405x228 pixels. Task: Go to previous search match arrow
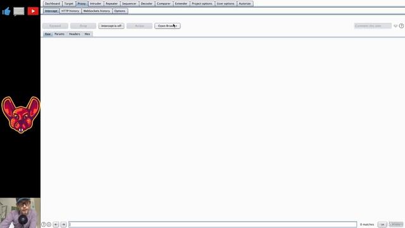coord(56,224)
